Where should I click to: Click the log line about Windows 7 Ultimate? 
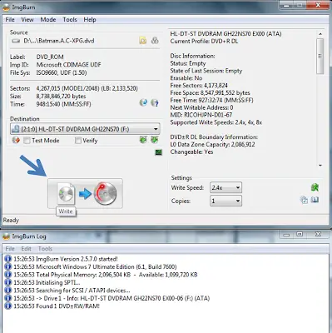(95, 267)
